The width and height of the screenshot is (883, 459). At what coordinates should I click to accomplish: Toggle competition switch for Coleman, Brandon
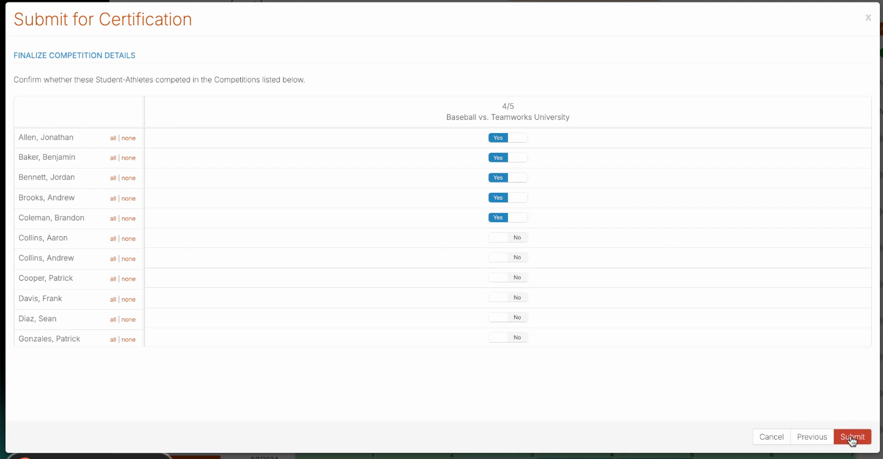508,218
